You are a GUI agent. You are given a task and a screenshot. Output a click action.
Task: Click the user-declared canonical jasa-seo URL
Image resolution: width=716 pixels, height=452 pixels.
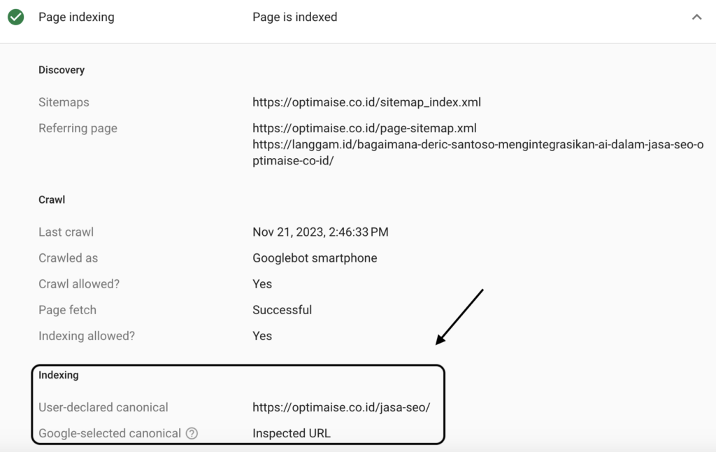341,407
